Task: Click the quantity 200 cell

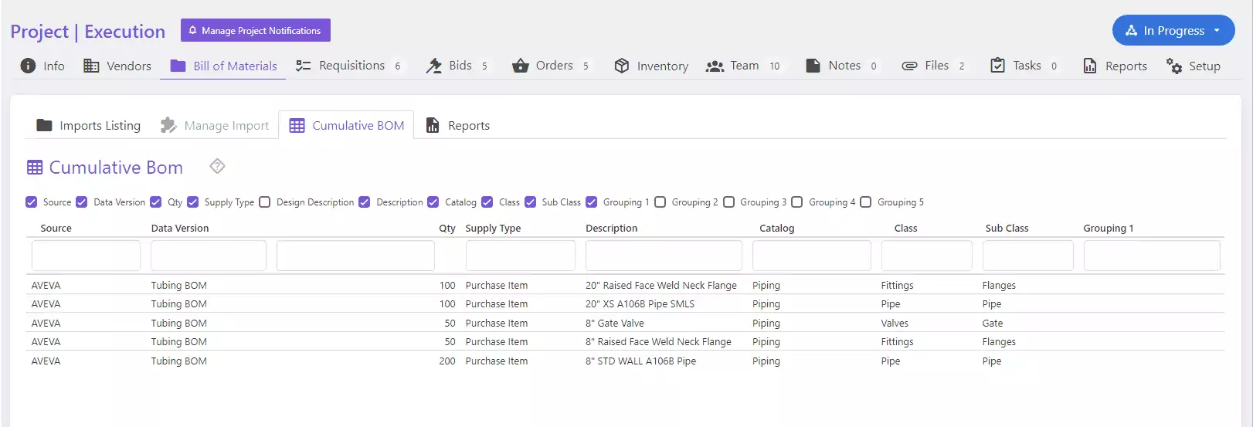Action: (x=447, y=361)
